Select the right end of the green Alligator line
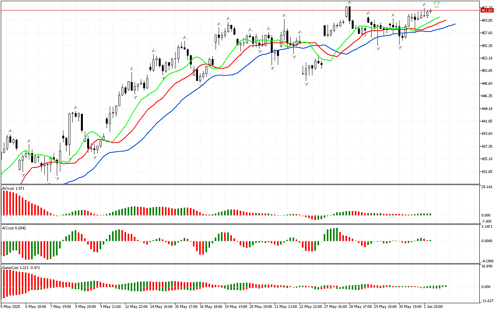 click(x=439, y=17)
